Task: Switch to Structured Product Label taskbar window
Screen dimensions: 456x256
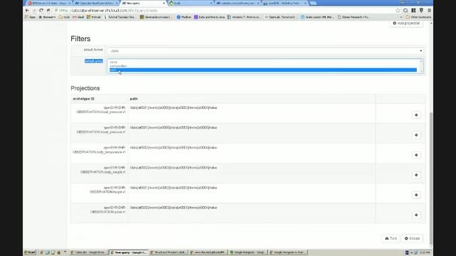Action: 169,252
